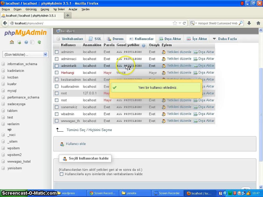Open the Yer İmleri menu
Screen dimensions: 263x197
click(59, 9)
